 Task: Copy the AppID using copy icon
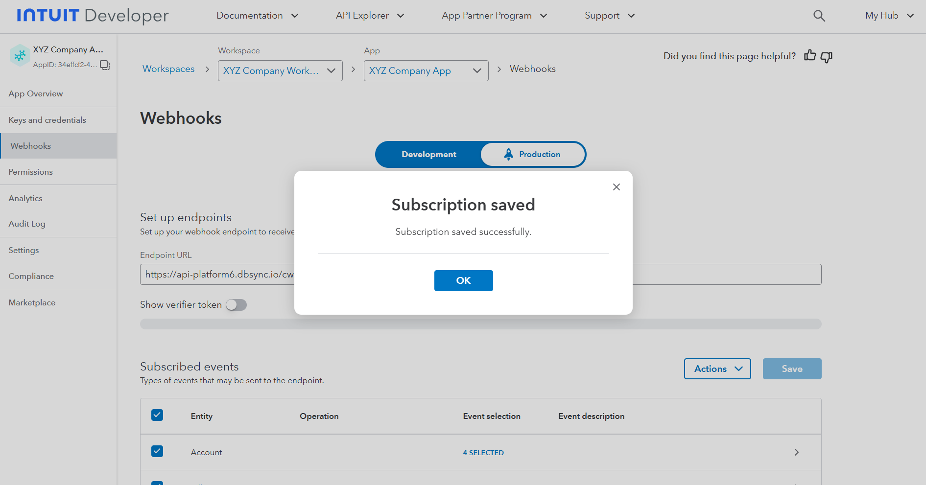(x=105, y=65)
